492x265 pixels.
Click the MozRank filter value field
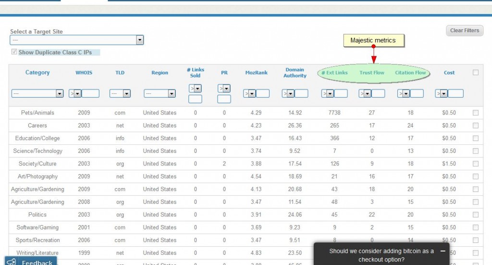click(263, 93)
